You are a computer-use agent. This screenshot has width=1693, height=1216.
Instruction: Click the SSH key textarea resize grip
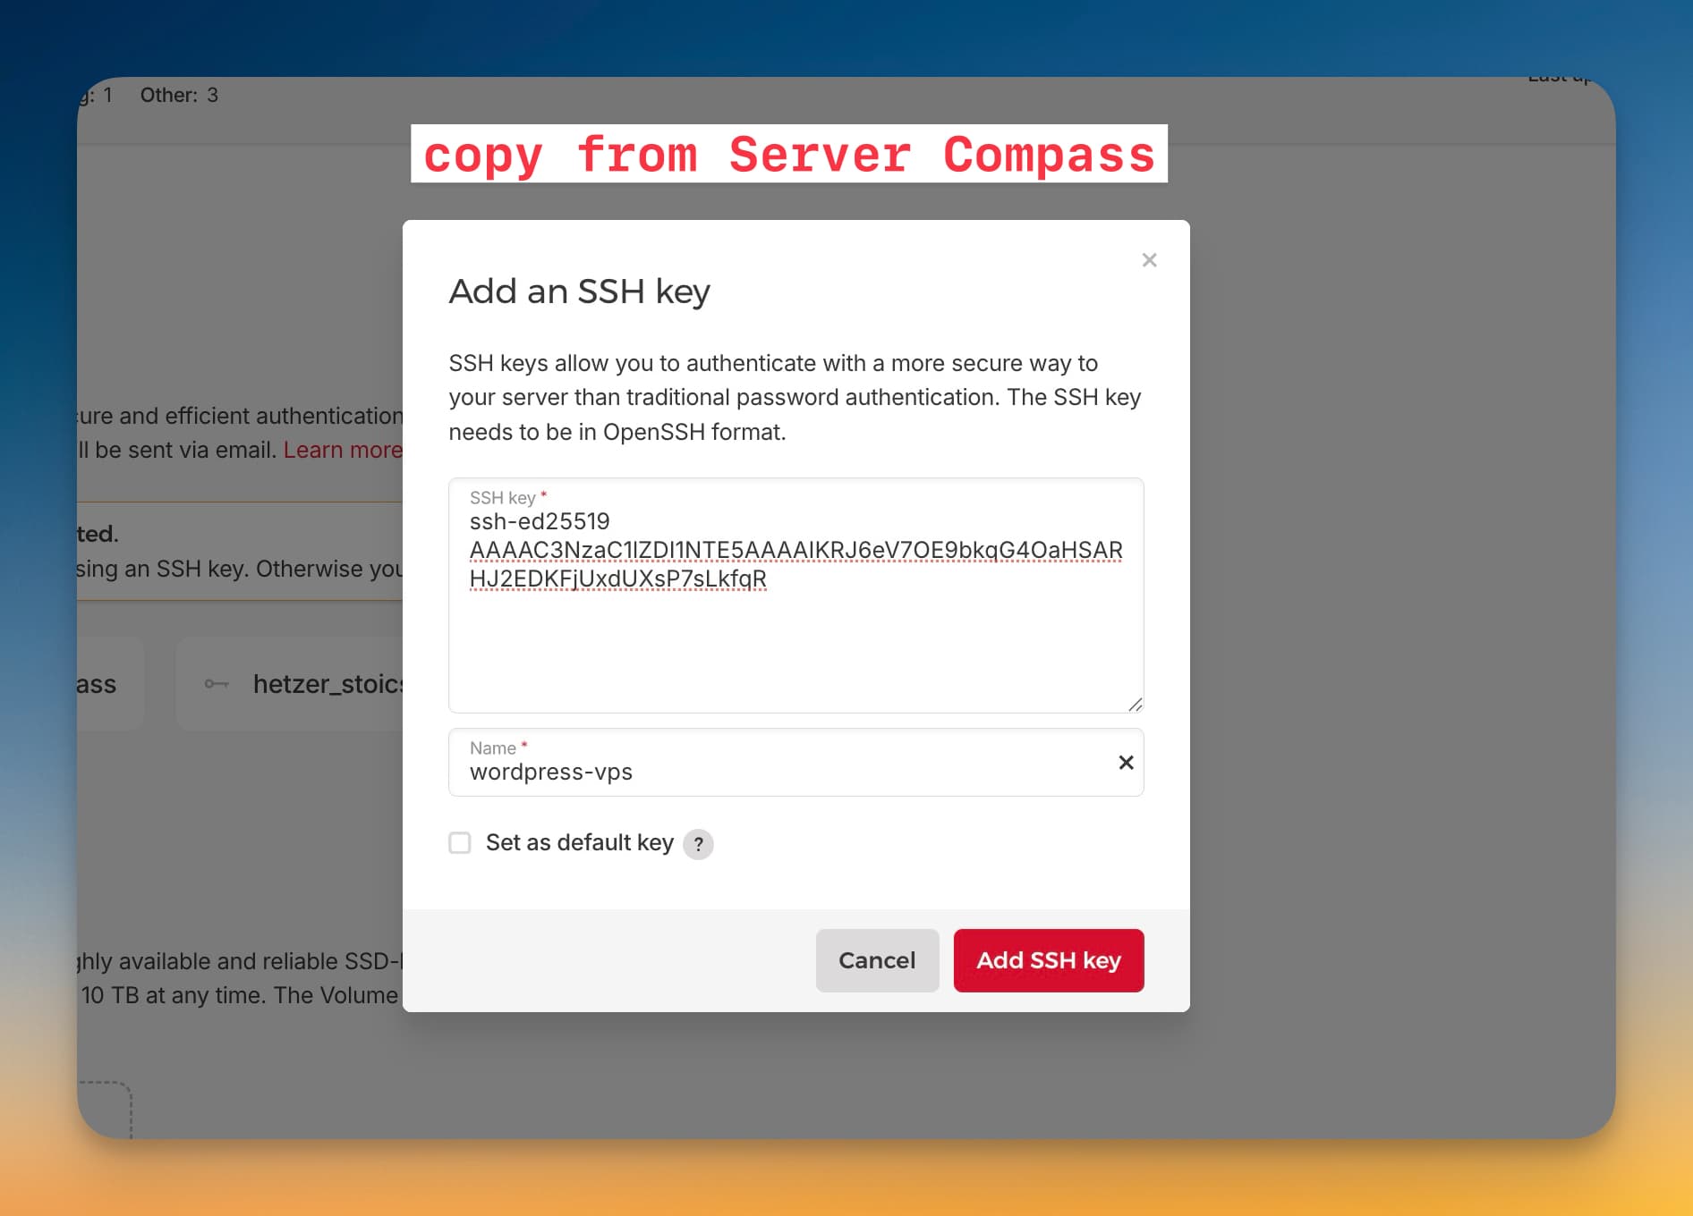click(1135, 703)
